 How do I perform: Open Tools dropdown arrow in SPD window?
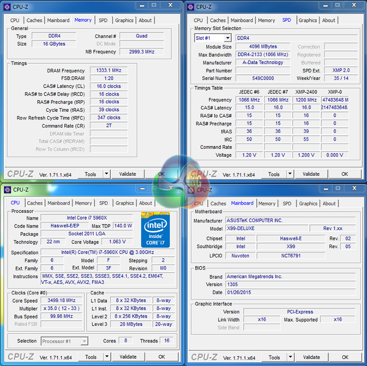click(290, 174)
